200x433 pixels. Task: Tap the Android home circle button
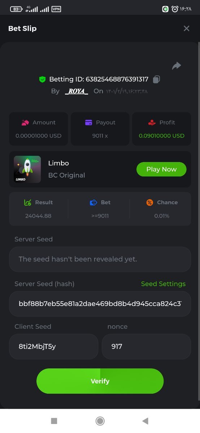[100, 421]
